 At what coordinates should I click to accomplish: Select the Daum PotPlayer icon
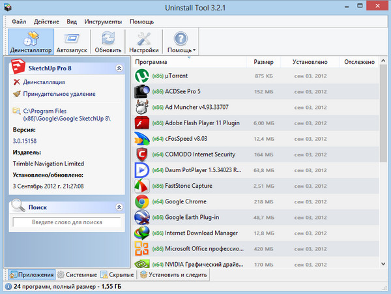[142, 170]
